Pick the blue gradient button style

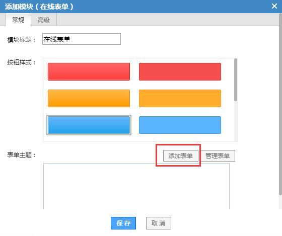point(89,125)
